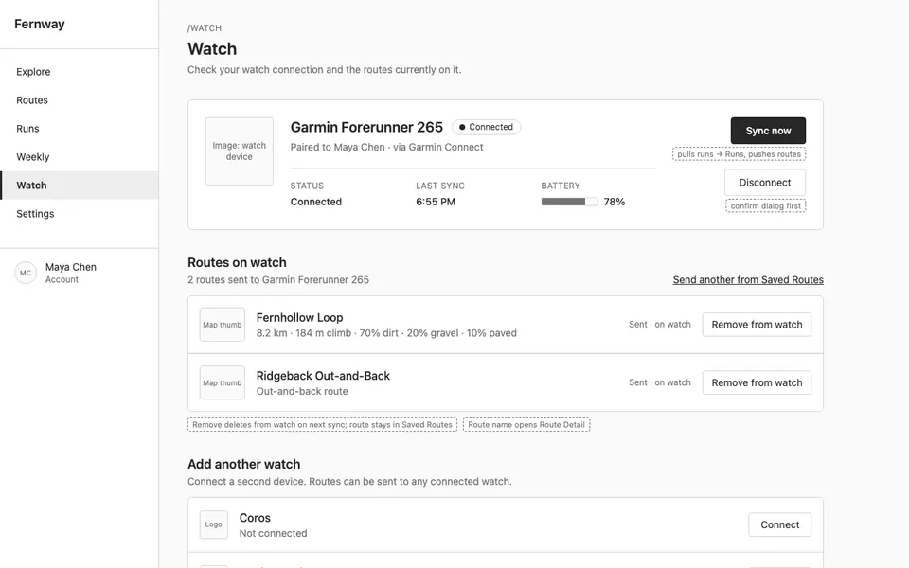Click the 'pulls runs → Runs, pushes routes' note
Viewport: 909px width, 568px height.
pyautogui.click(x=739, y=154)
